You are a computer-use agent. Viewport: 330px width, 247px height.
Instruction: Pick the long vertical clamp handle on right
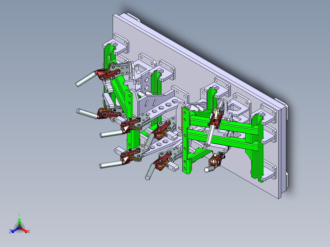pyautogui.click(x=210, y=135)
